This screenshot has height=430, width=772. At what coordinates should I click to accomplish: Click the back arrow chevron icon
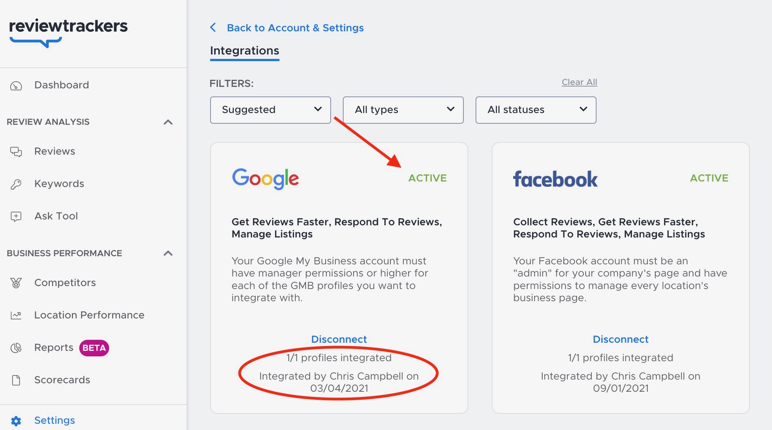click(x=213, y=27)
